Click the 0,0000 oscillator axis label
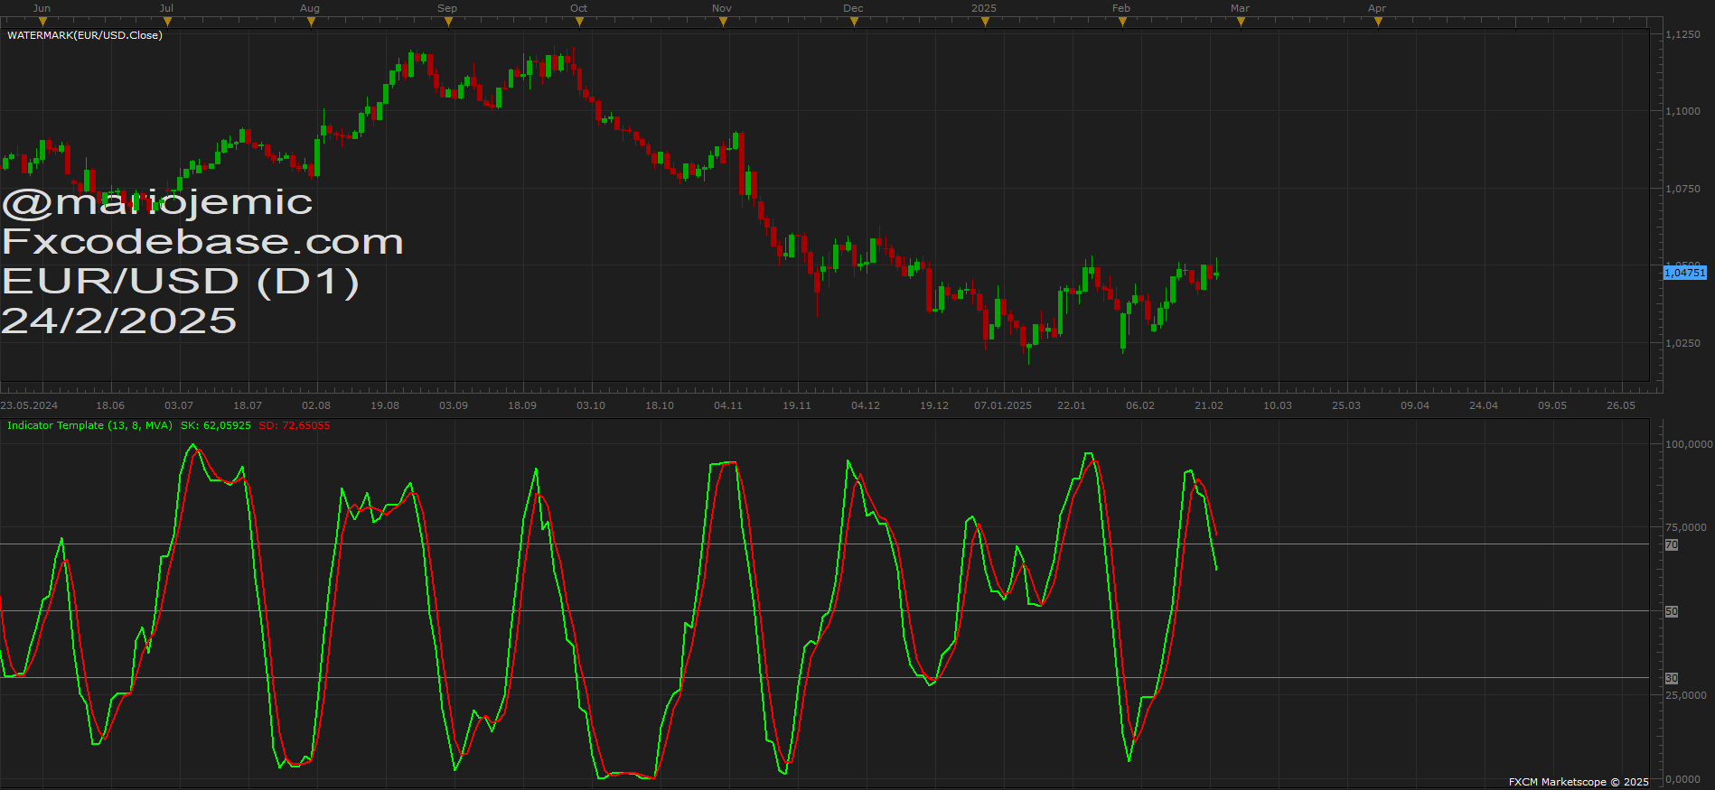 [x=1683, y=779]
